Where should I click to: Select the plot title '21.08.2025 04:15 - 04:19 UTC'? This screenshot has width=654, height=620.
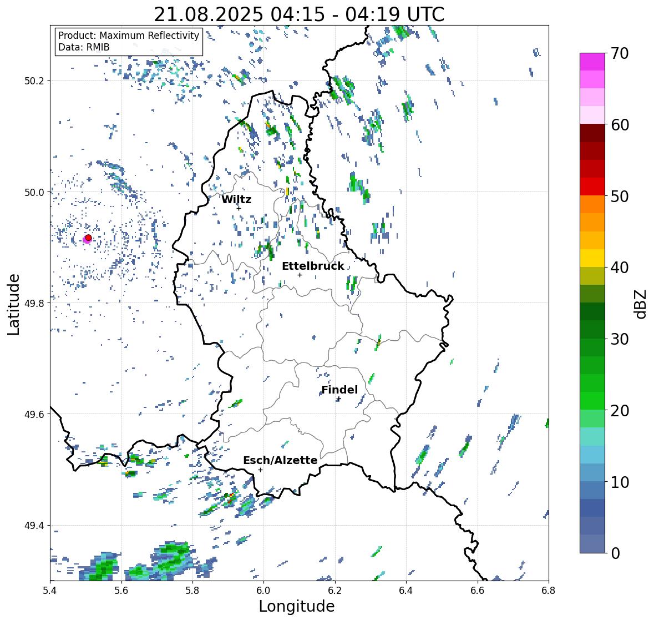pyautogui.click(x=299, y=14)
